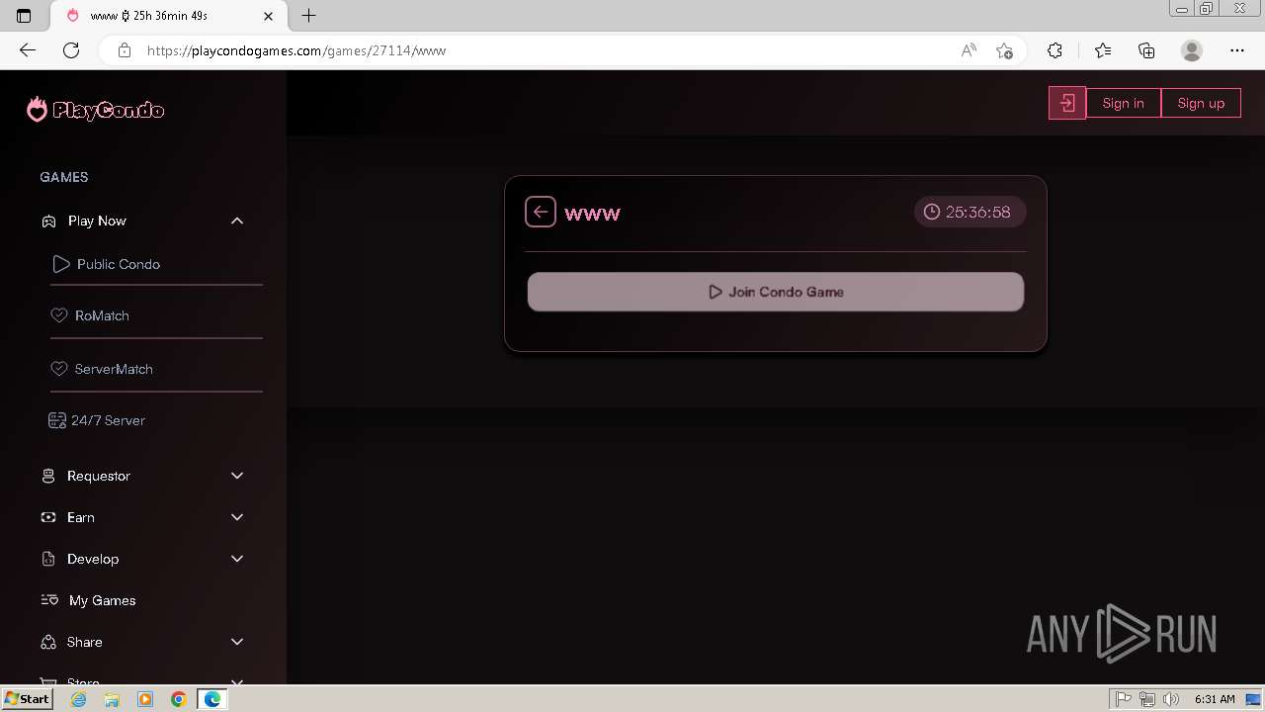Click the volume speaker tray icon
This screenshot has height=712, width=1265.
(x=1171, y=699)
